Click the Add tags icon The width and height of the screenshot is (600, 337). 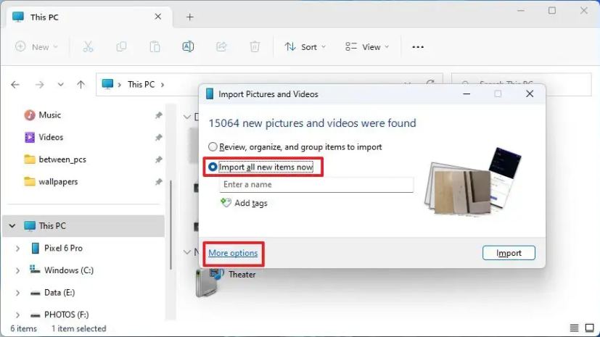point(226,202)
